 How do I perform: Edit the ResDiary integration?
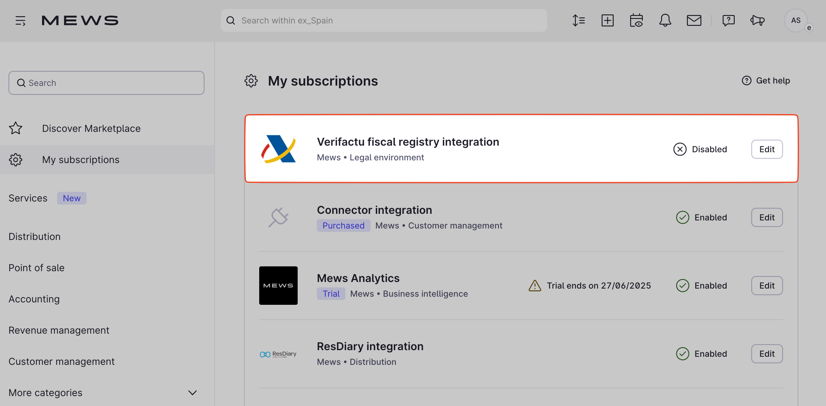(x=767, y=354)
